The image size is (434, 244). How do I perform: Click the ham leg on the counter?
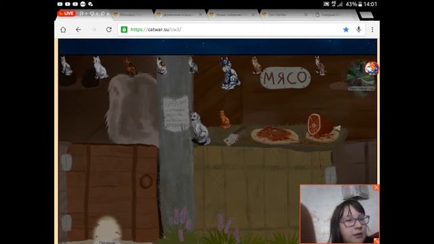pos(323,125)
